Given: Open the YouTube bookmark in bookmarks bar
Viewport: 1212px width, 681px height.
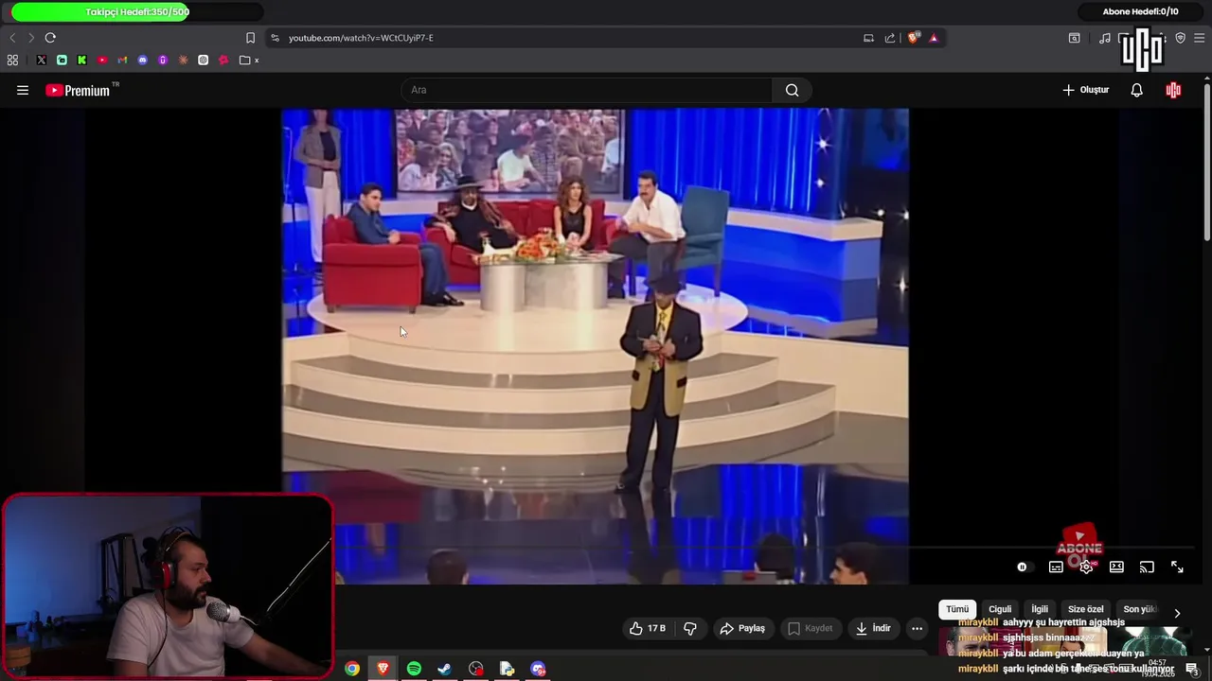Looking at the screenshot, I should pyautogui.click(x=102, y=61).
